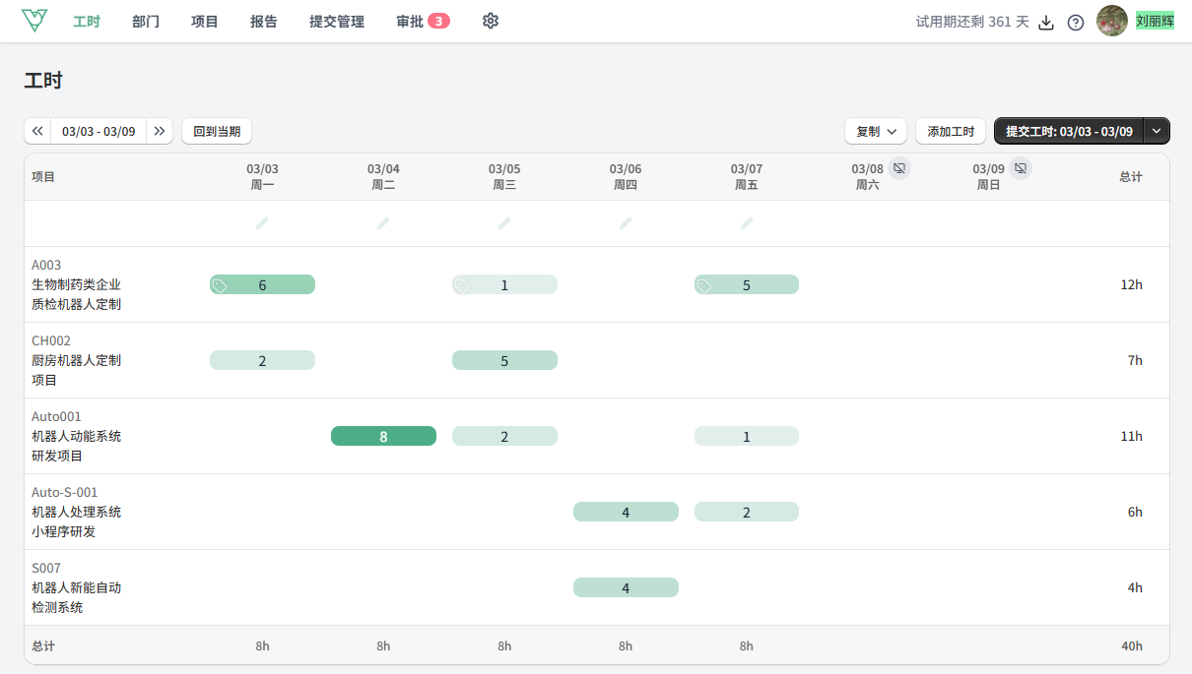Viewport: 1192px width, 674px height.
Task: Expand the arrow beside 提交工时 button
Action: tap(1157, 131)
